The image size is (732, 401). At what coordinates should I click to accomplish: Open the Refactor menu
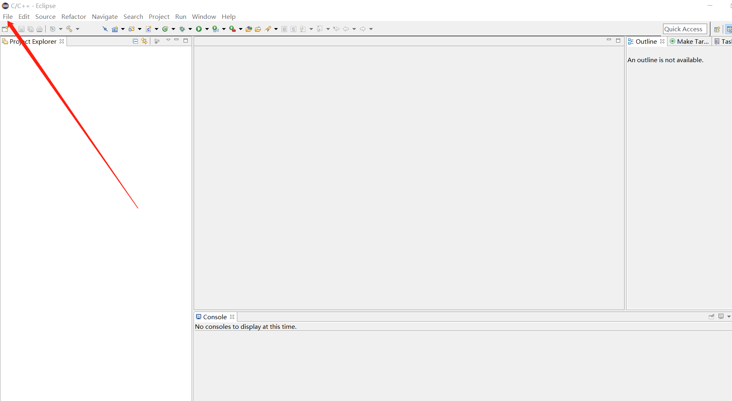click(x=74, y=16)
